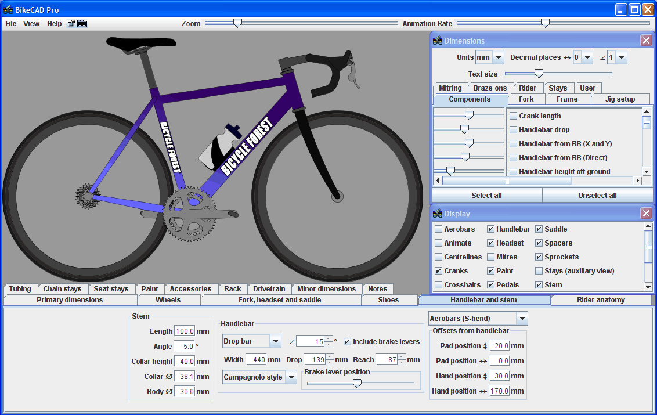This screenshot has width=657, height=415.
Task: Open the Wheels tab
Action: pos(168,300)
